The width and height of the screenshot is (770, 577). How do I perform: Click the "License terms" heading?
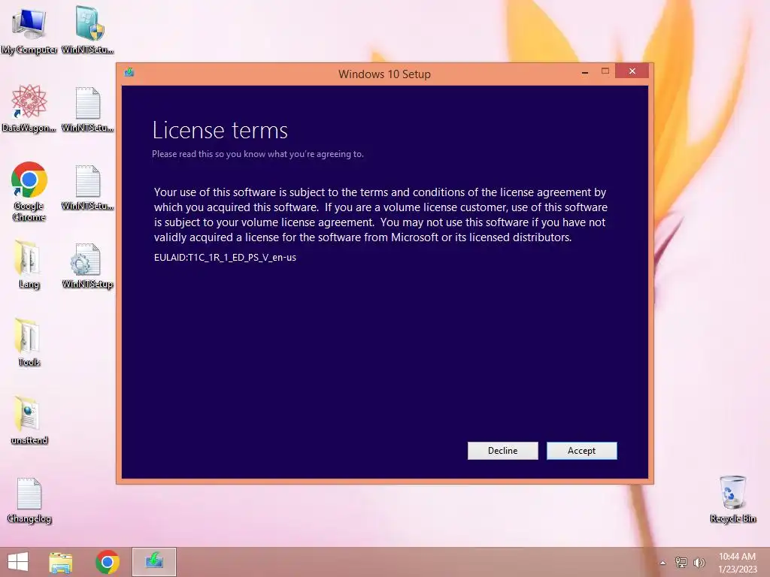pyautogui.click(x=220, y=130)
